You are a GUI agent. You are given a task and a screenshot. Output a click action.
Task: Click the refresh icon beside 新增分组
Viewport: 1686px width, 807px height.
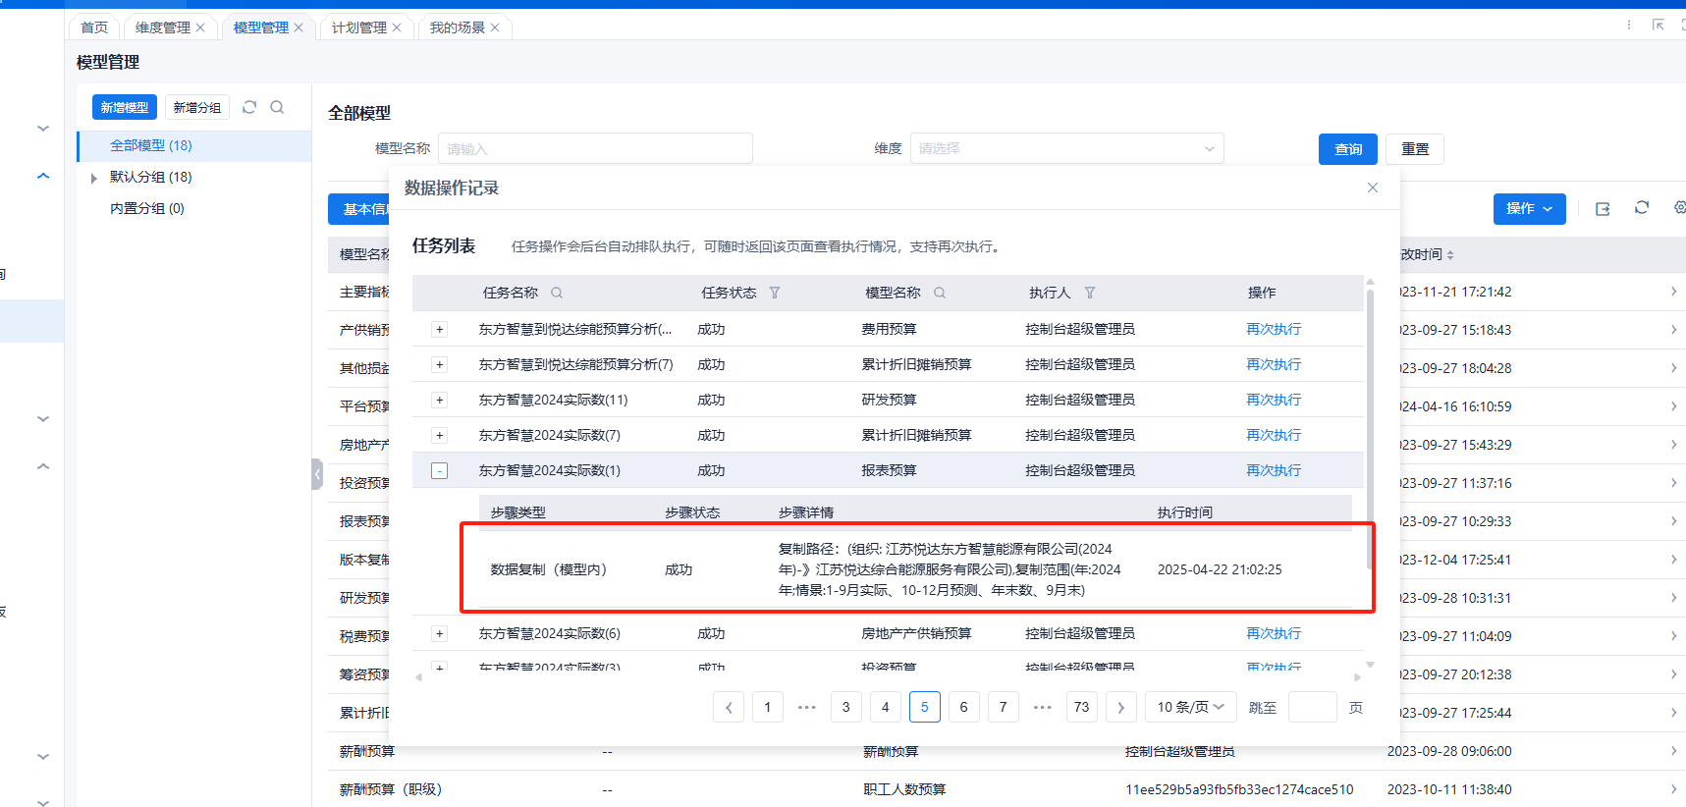coord(249,107)
